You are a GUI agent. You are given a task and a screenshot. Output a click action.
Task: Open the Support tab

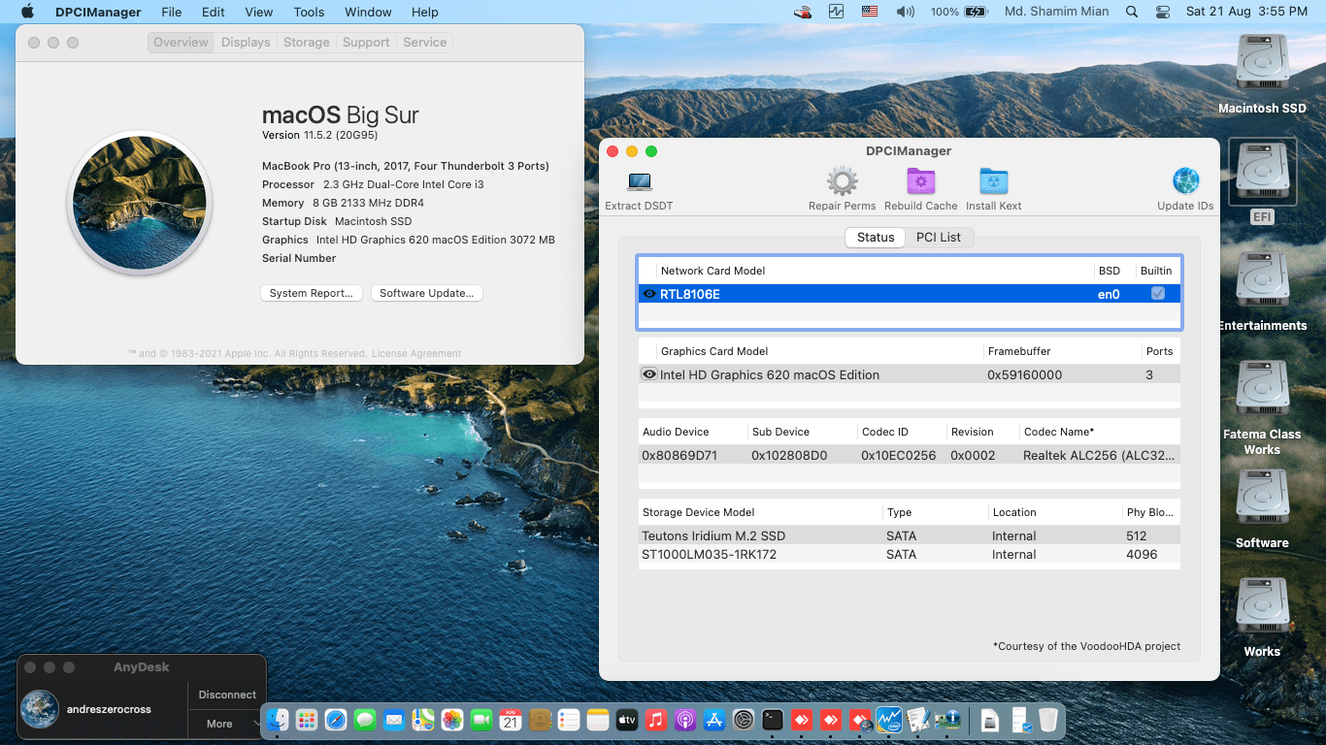pos(366,43)
